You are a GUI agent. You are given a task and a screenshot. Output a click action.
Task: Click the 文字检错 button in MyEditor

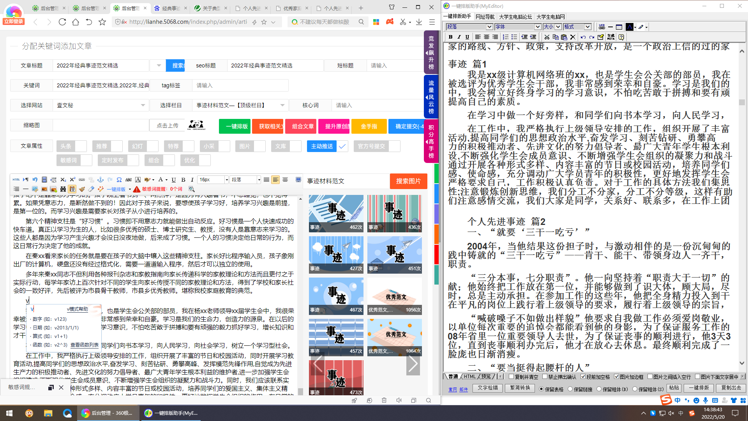(488, 388)
